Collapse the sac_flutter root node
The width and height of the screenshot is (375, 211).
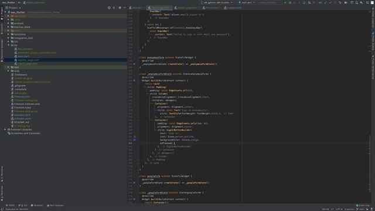tap(5, 12)
